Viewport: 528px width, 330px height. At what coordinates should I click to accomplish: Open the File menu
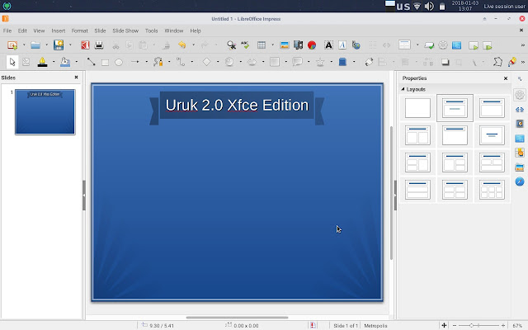pos(7,31)
